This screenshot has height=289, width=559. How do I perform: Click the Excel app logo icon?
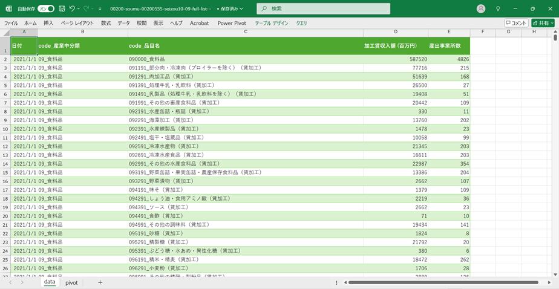[8, 9]
